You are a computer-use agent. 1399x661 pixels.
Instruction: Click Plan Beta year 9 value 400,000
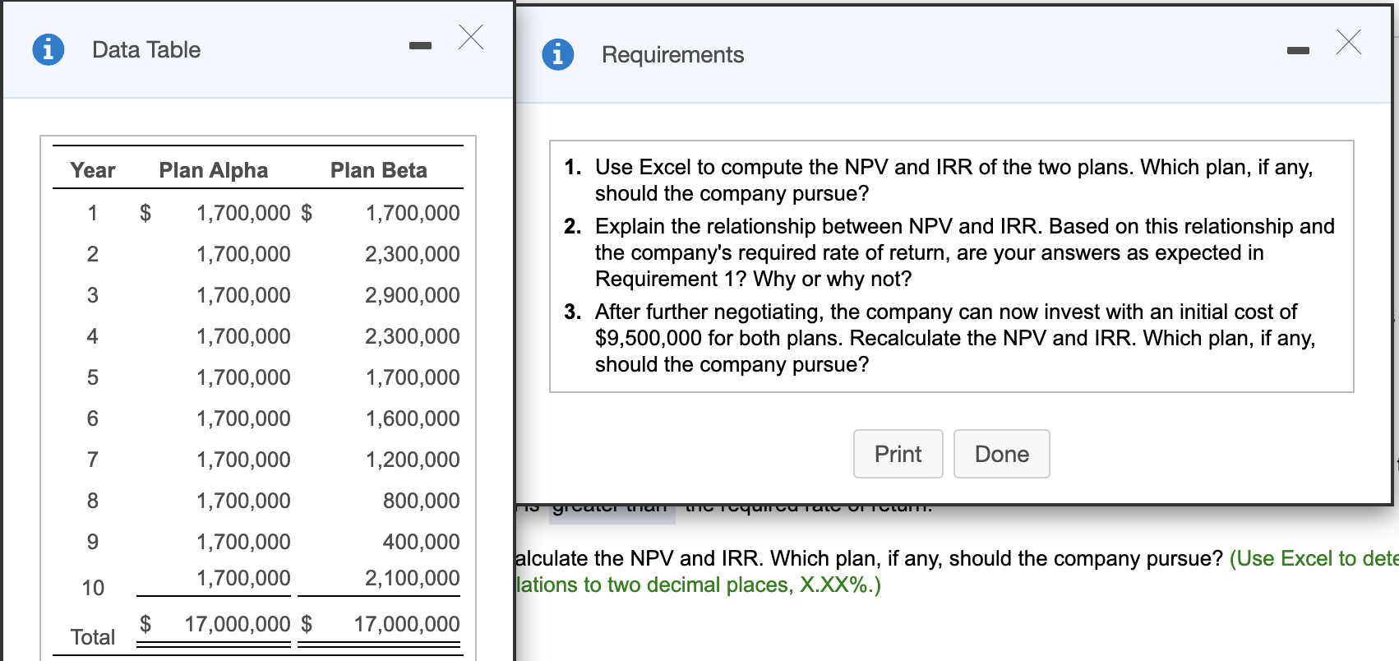tap(422, 542)
